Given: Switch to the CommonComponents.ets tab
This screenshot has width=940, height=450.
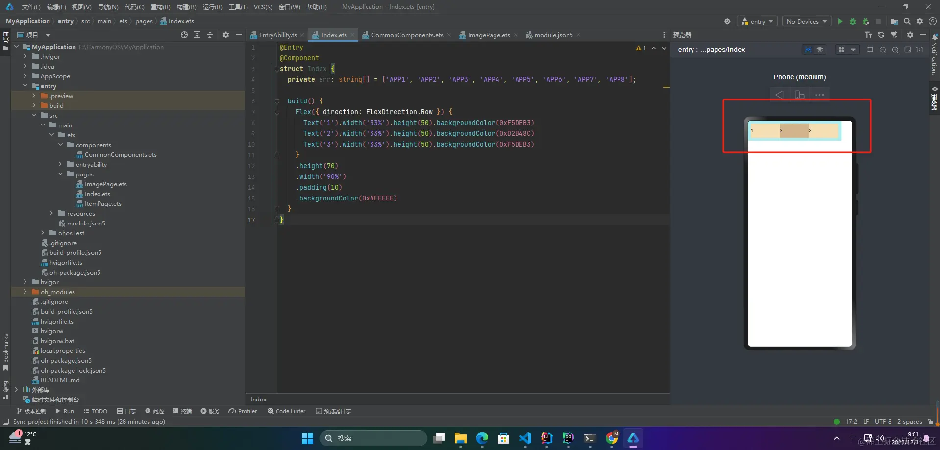Looking at the screenshot, I should click(406, 35).
